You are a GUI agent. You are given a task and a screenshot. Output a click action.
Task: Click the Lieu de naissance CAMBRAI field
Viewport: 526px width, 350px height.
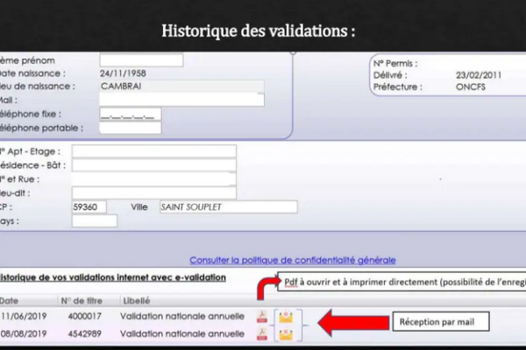(x=181, y=87)
